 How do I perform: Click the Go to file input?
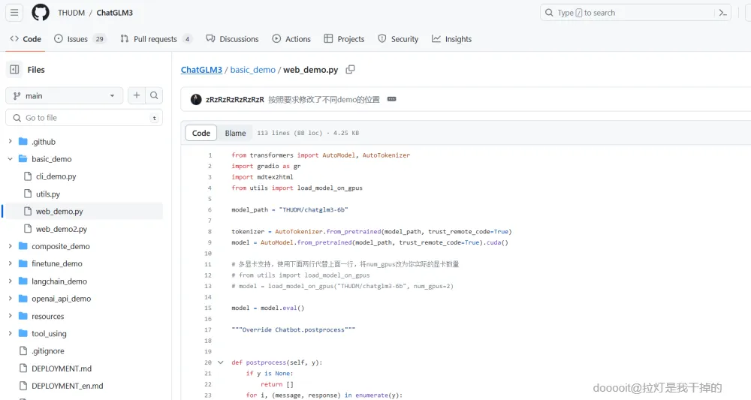(83, 118)
